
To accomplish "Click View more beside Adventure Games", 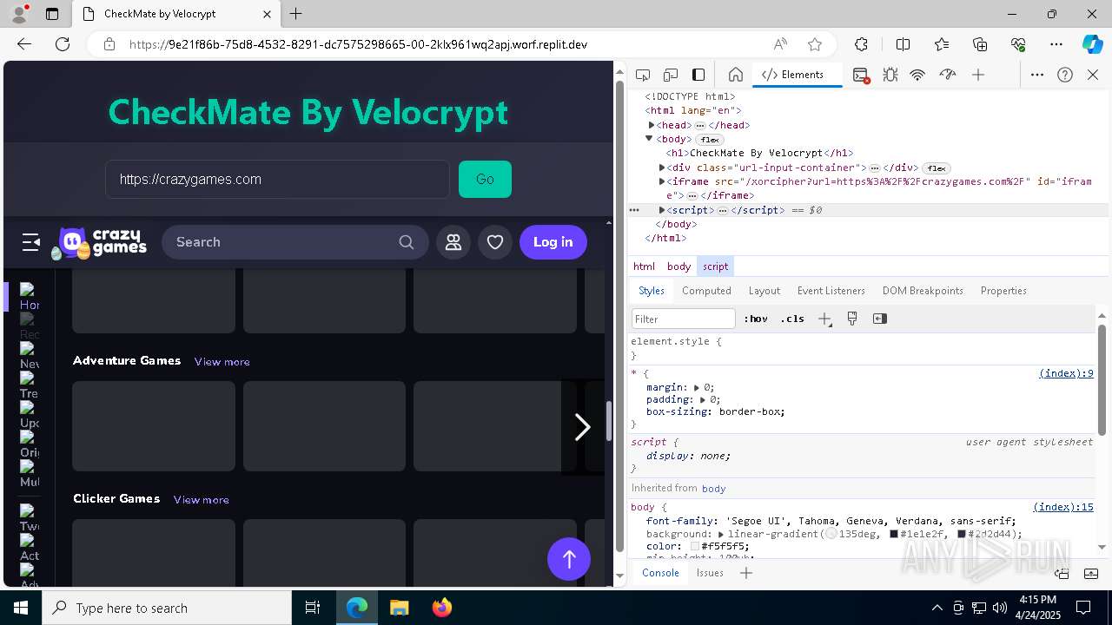I will 222,361.
